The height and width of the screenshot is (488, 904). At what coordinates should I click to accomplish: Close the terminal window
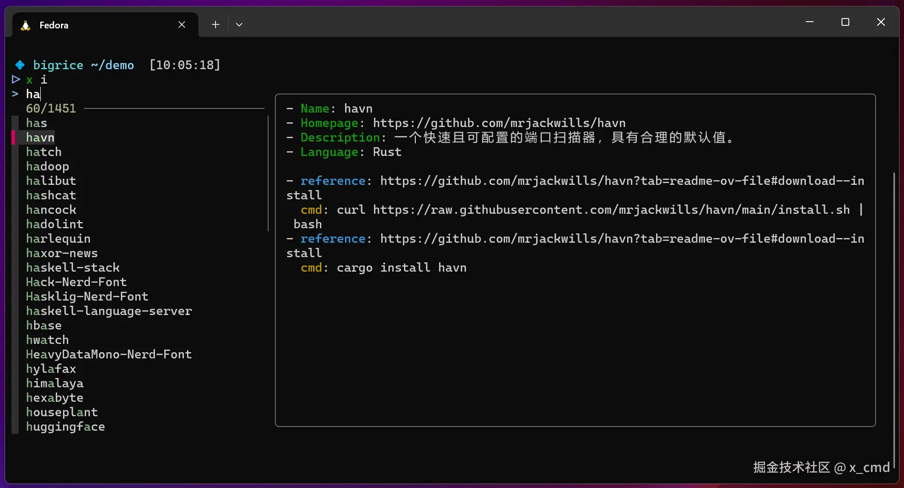coord(881,22)
